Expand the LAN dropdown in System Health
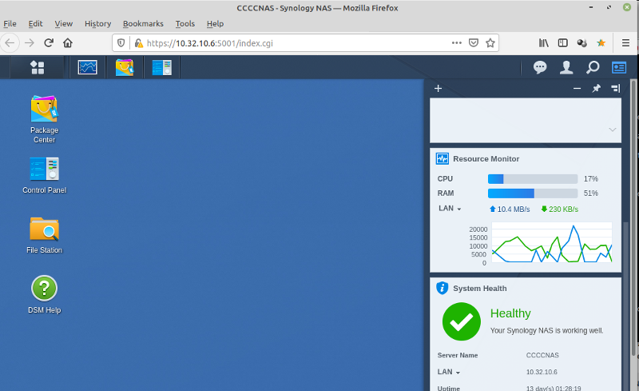639x391 pixels. 450,372
